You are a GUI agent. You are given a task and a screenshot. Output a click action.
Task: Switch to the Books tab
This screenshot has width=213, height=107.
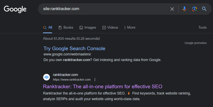pos(66,27)
